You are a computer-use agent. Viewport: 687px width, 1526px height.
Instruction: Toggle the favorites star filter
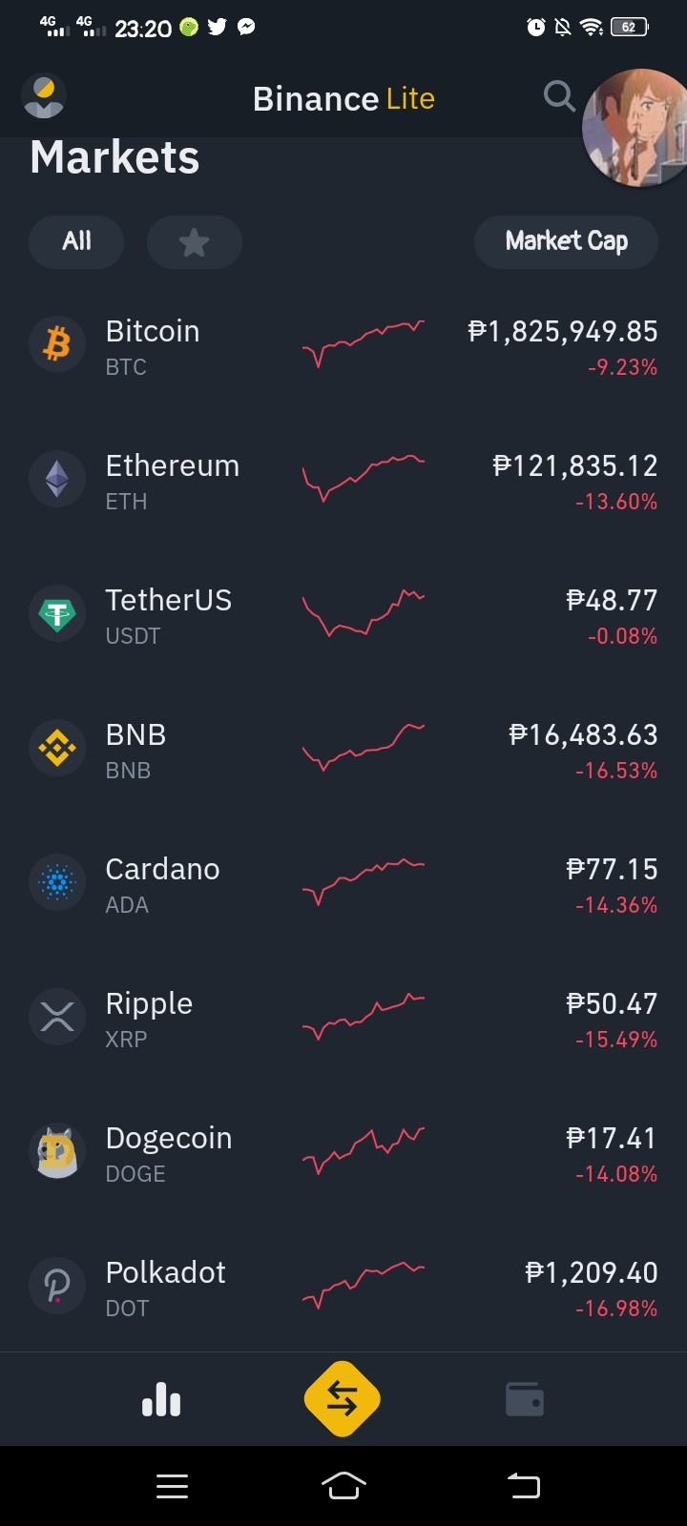pos(195,242)
